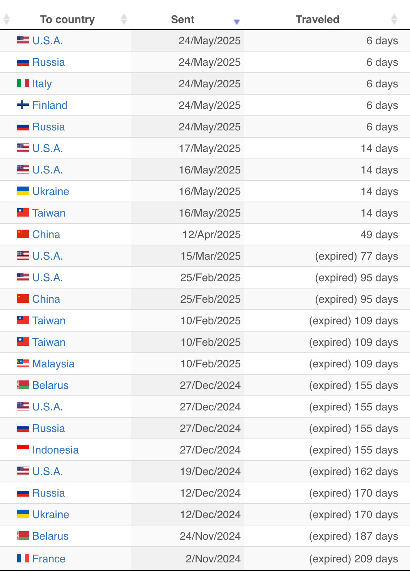The height and width of the screenshot is (572, 410).
Task: Open Taiwan link sent 16/May/2025
Action: [49, 213]
